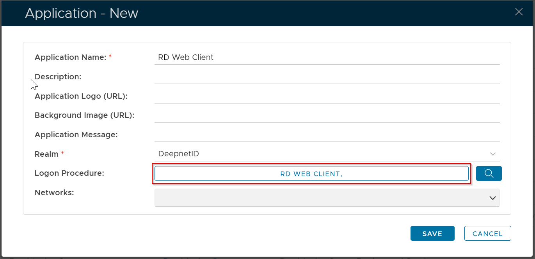Focus the Application Message input field

tap(327, 135)
